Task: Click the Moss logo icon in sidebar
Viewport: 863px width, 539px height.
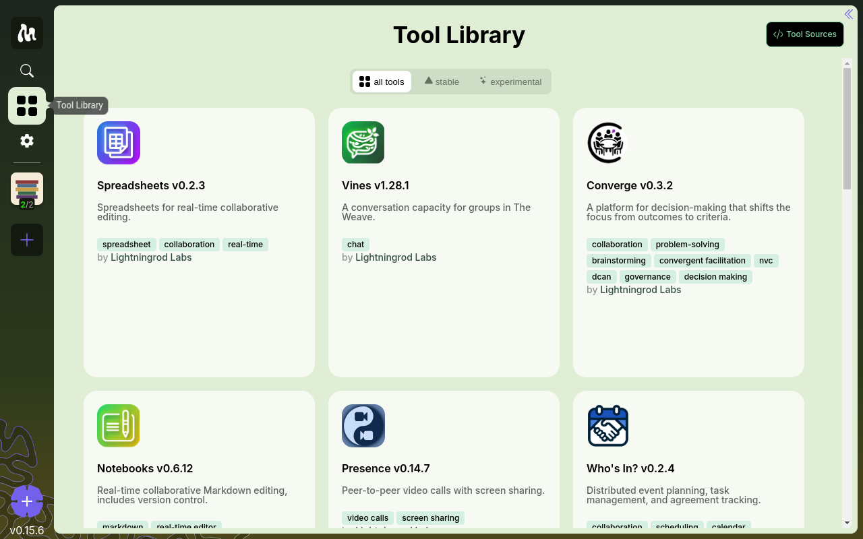Action: [27, 33]
